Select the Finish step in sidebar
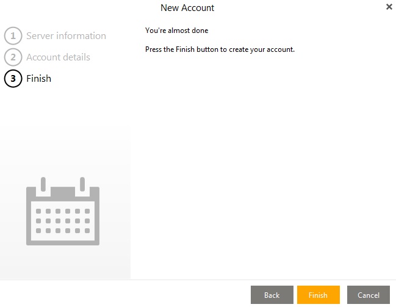 coord(38,79)
